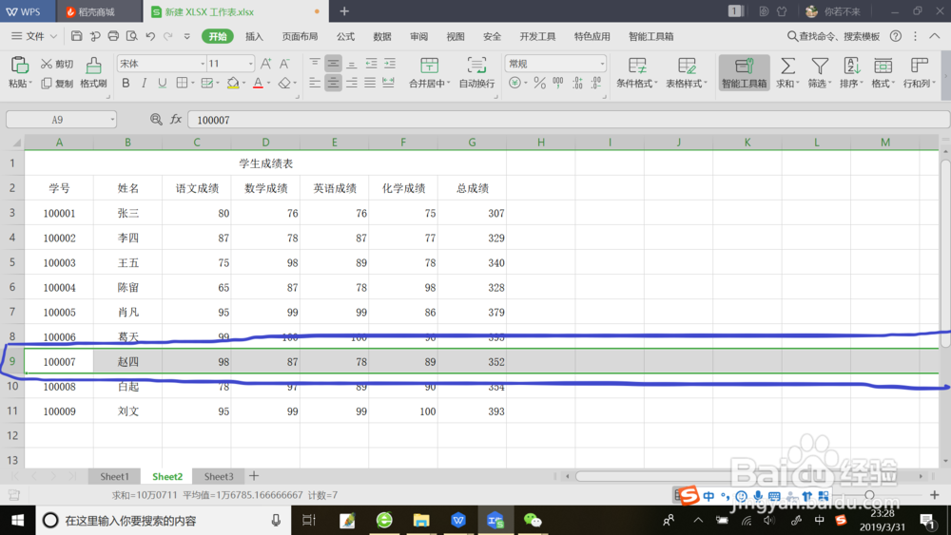Switch to the Formulas (公式) tab
The height and width of the screenshot is (535, 951).
tap(346, 36)
